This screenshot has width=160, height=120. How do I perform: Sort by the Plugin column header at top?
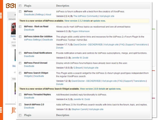[x=27, y=6]
